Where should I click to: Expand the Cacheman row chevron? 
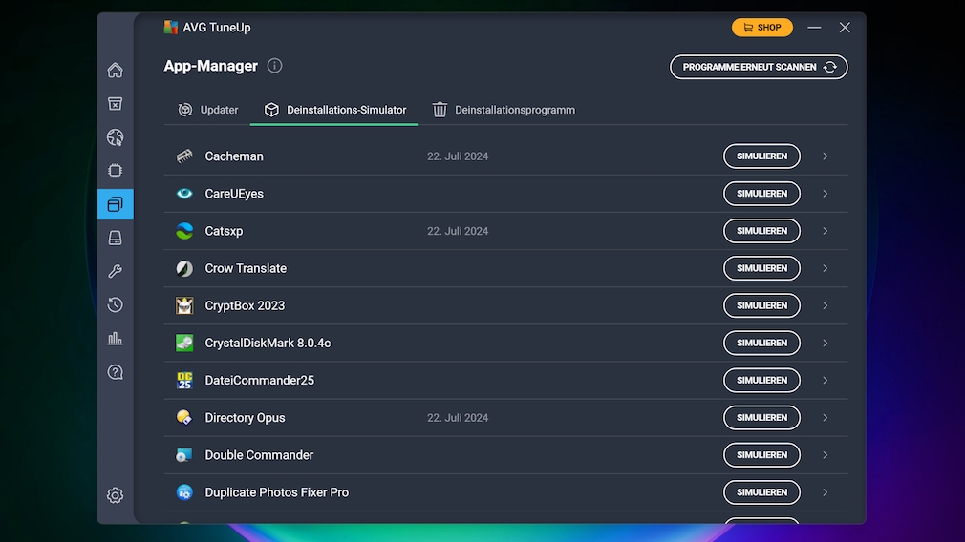[x=825, y=156]
